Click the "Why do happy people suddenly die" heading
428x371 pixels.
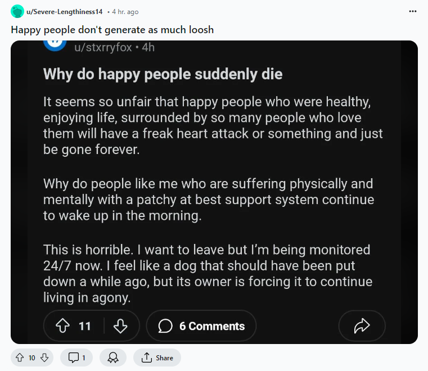pos(163,74)
